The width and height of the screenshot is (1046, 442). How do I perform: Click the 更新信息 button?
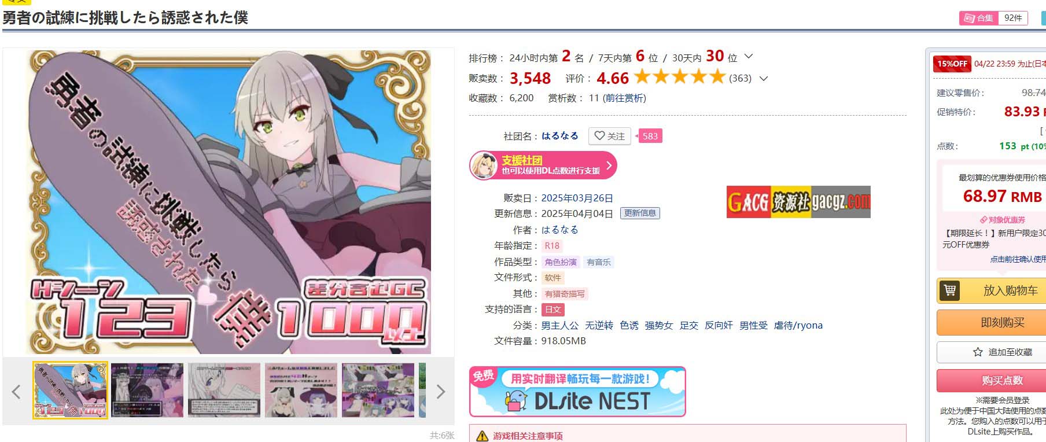[640, 213]
